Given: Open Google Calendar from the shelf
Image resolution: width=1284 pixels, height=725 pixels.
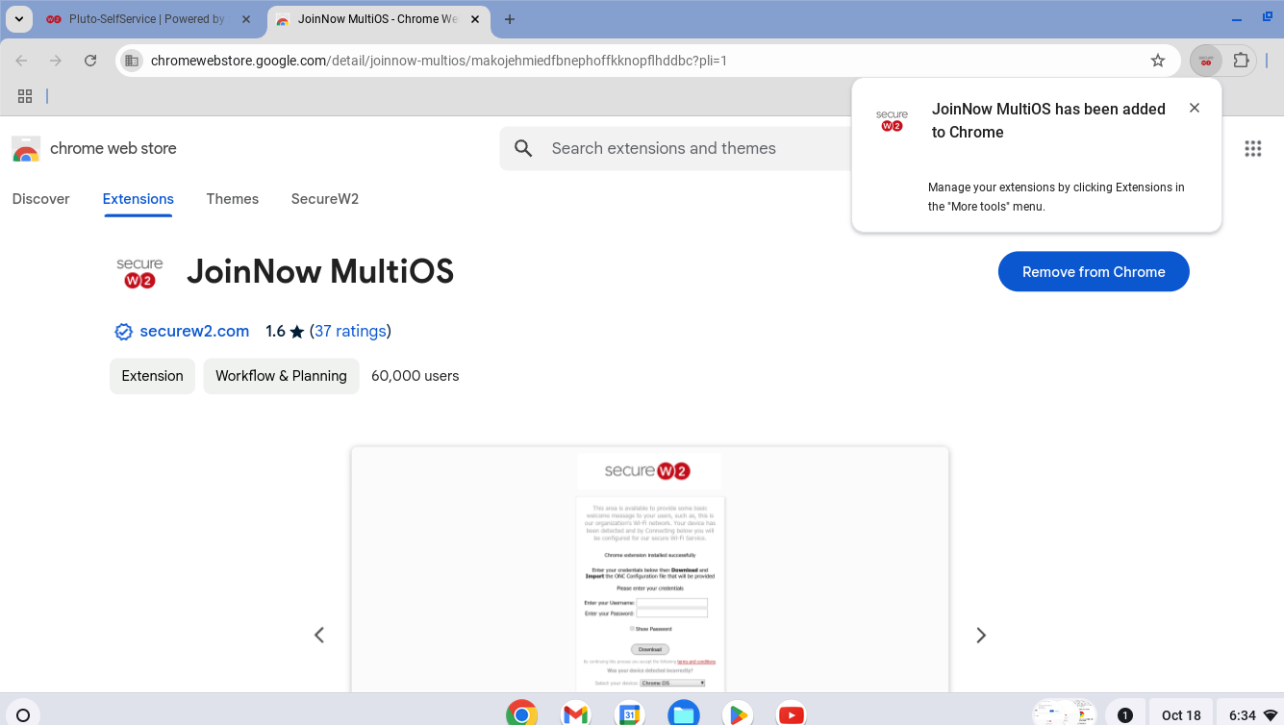Looking at the screenshot, I should point(629,714).
